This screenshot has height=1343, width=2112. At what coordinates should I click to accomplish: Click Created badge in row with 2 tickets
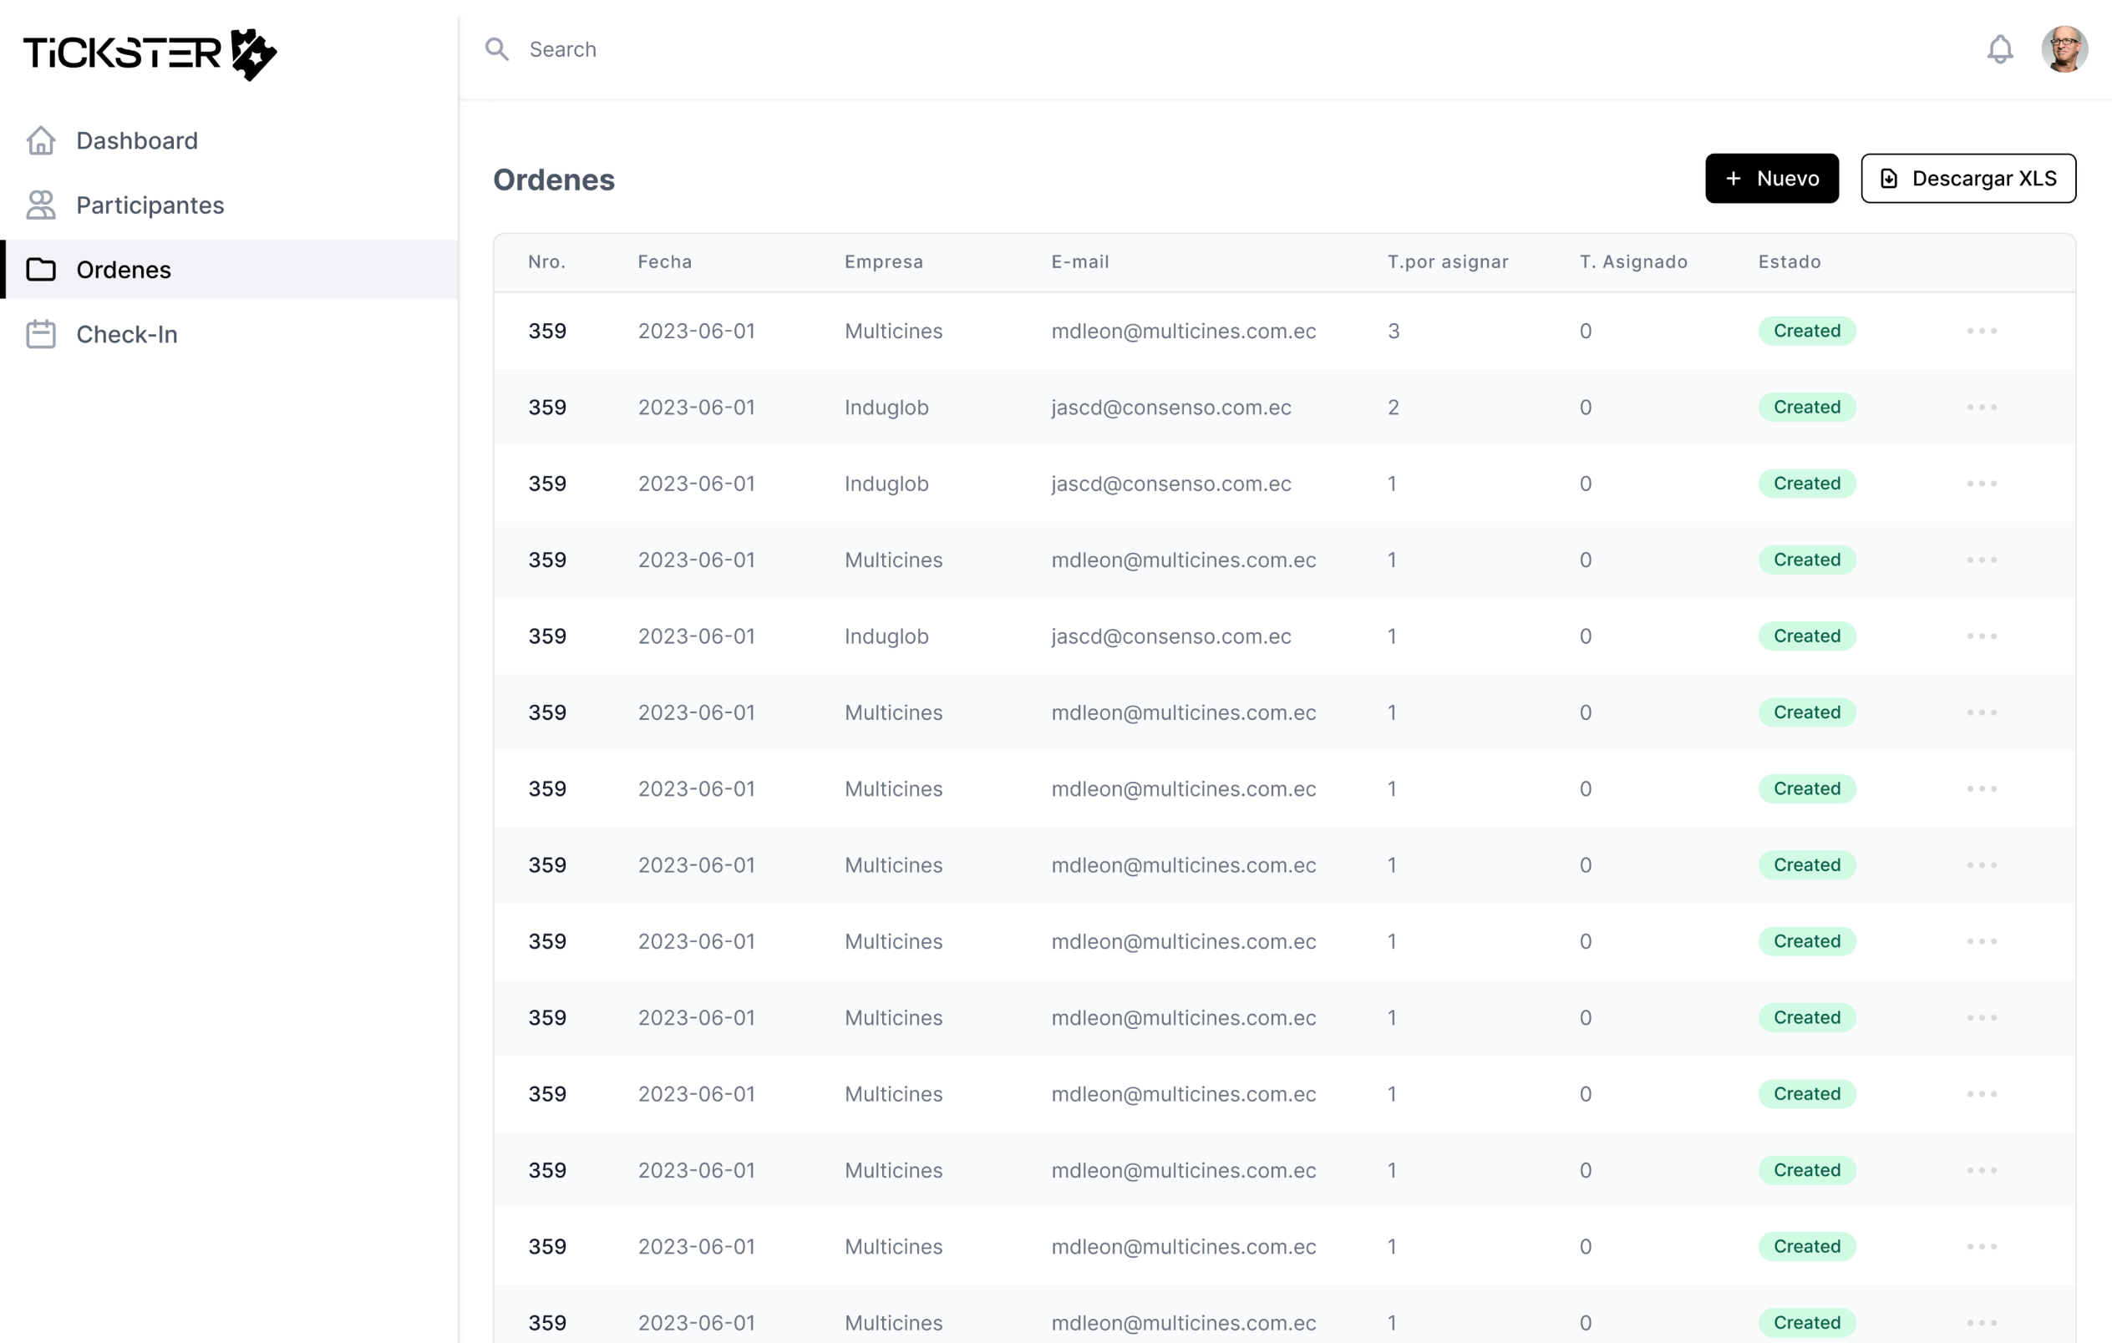click(x=1807, y=408)
